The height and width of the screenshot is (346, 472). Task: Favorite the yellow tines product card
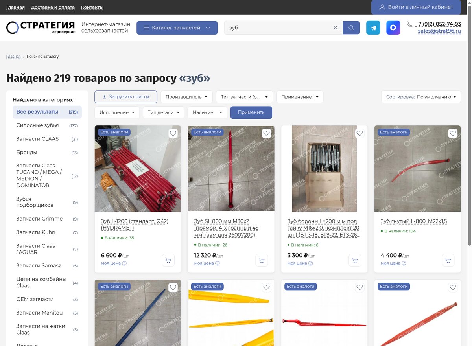(266, 287)
